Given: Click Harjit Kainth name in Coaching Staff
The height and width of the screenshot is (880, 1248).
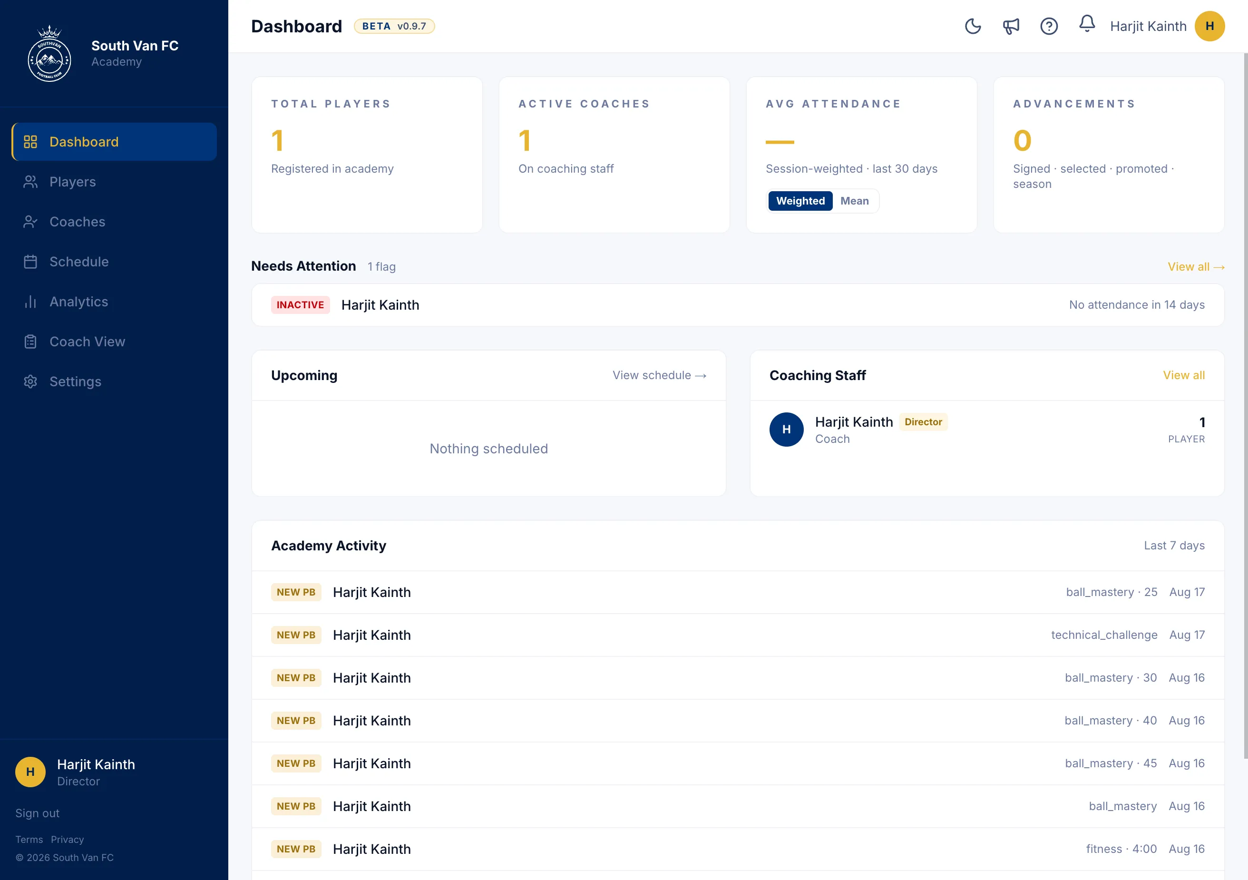Looking at the screenshot, I should coord(854,422).
